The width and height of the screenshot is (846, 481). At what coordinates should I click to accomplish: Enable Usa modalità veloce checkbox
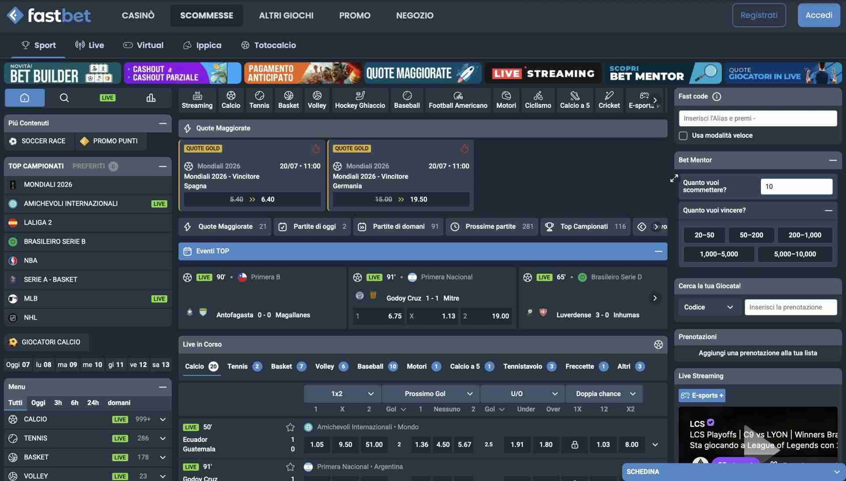point(683,136)
